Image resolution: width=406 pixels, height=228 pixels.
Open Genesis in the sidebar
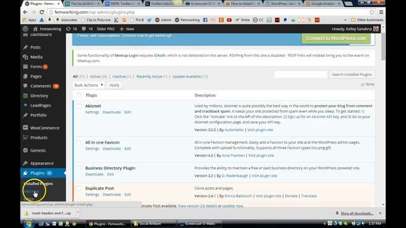[38, 151]
